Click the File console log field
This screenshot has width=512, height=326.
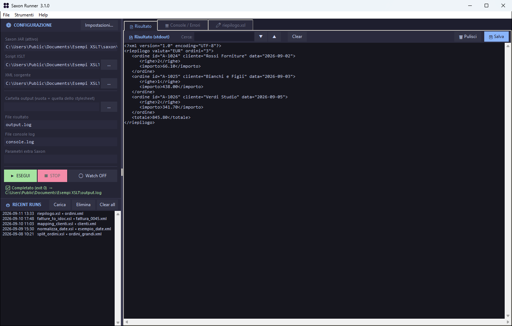click(x=61, y=142)
